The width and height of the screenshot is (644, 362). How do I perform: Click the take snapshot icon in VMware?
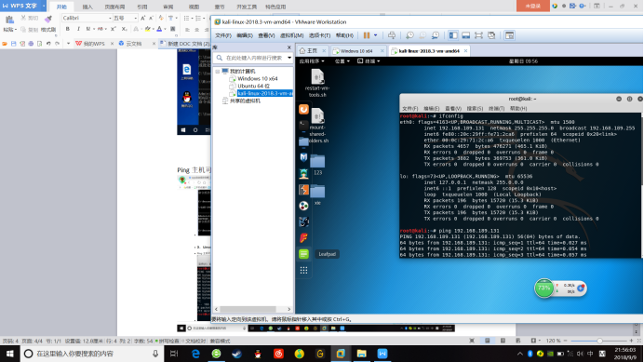point(409,35)
